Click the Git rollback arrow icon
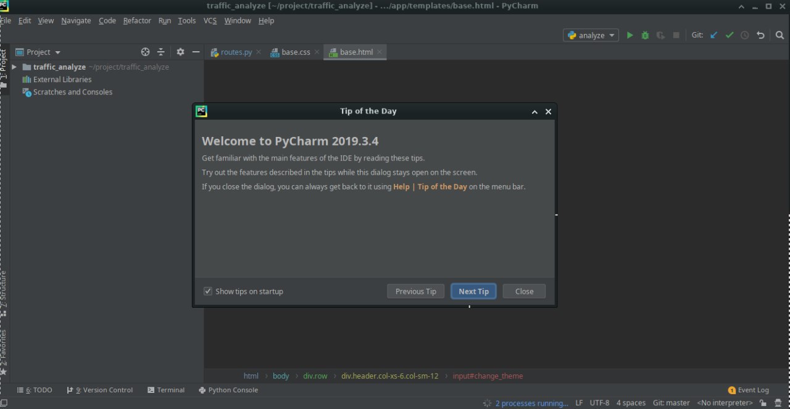The image size is (790, 409). (760, 35)
